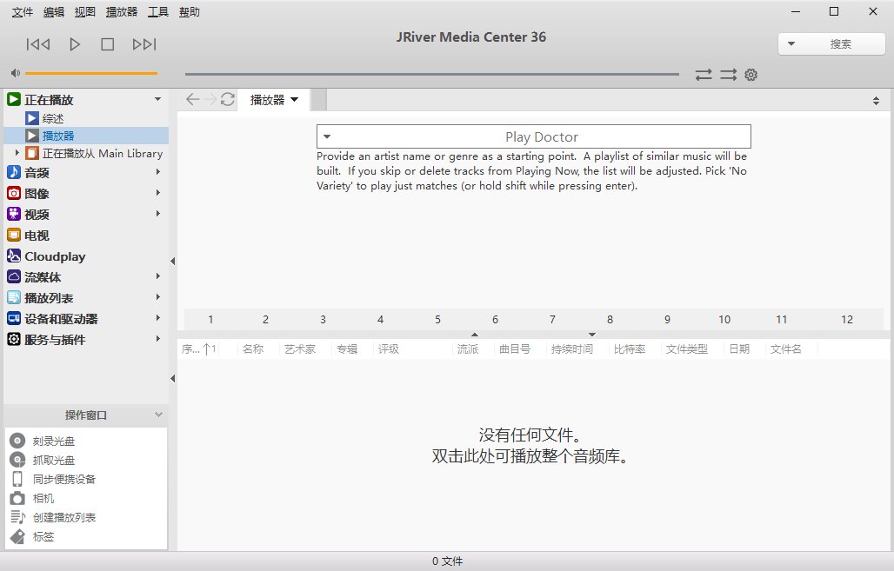The image size is (894, 571).
Task: Click the 同步便携设备 phone icon
Action: [17, 479]
